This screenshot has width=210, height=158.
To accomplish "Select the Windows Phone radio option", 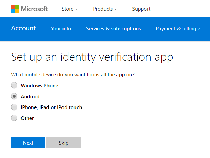I will [x=14, y=85].
